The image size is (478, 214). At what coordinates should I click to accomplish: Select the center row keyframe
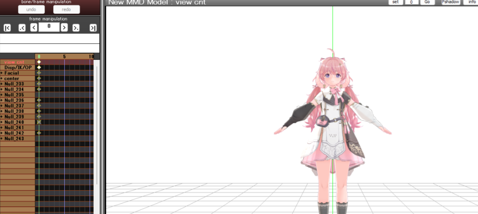[39, 79]
